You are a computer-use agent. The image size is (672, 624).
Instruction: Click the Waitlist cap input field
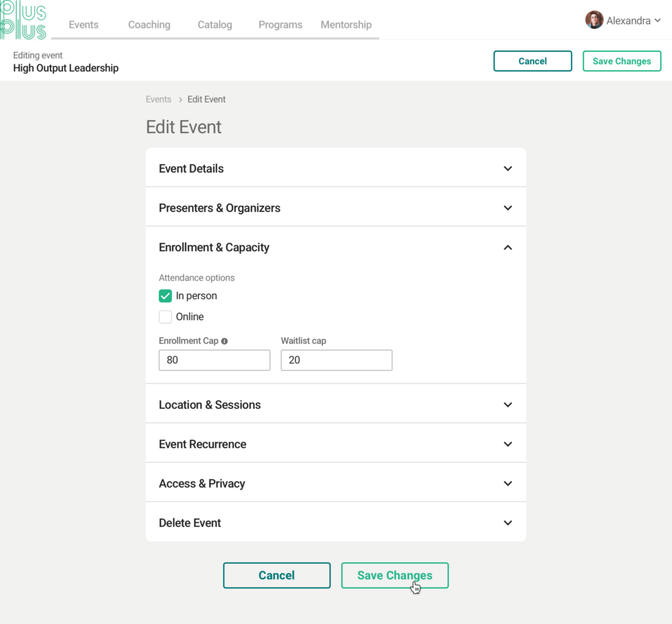tap(337, 360)
